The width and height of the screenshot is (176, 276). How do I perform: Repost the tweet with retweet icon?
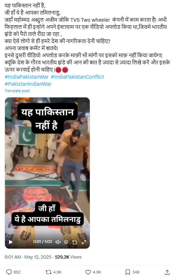point(48,272)
